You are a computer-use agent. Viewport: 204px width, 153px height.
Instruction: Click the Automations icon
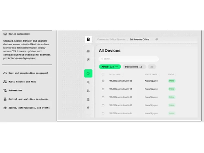point(5,90)
